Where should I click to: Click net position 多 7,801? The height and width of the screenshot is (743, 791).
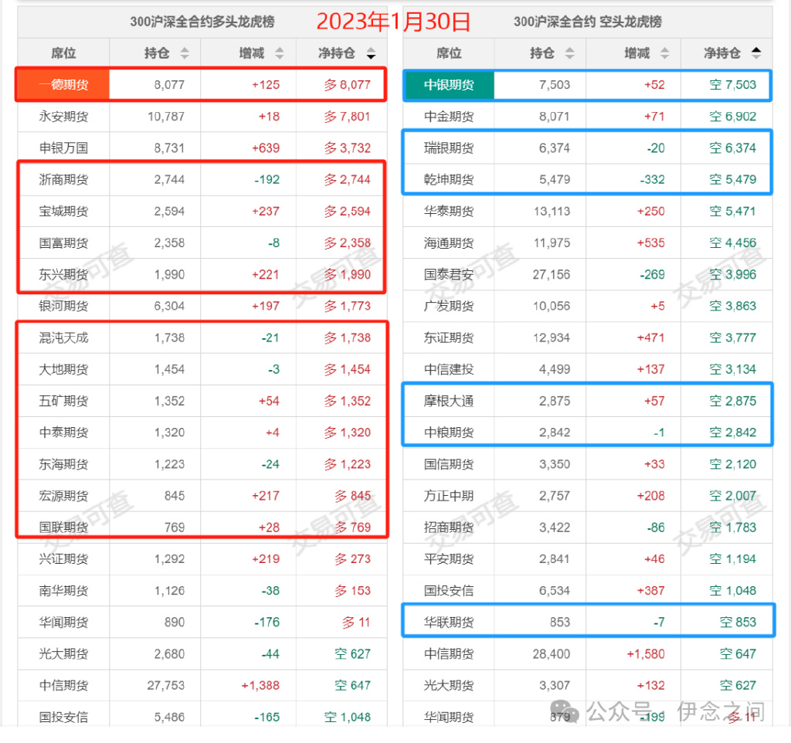347,117
